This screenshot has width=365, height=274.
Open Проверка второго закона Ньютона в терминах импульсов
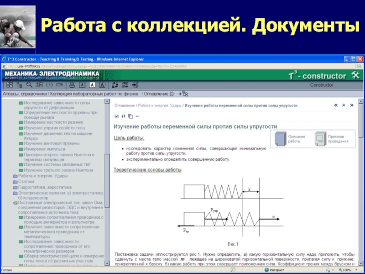point(59,157)
